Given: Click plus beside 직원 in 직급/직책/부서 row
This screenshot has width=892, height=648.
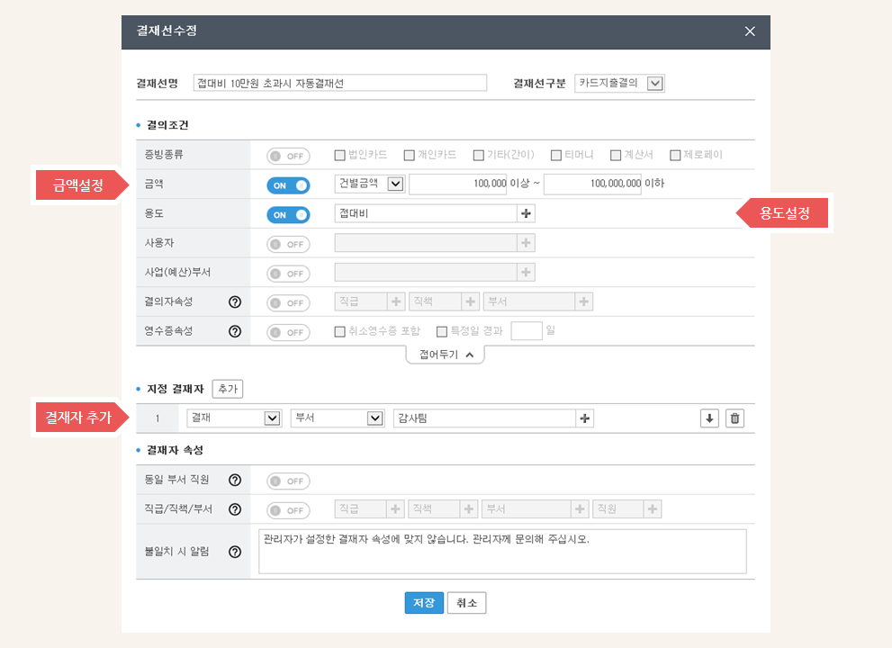Looking at the screenshot, I should [653, 509].
